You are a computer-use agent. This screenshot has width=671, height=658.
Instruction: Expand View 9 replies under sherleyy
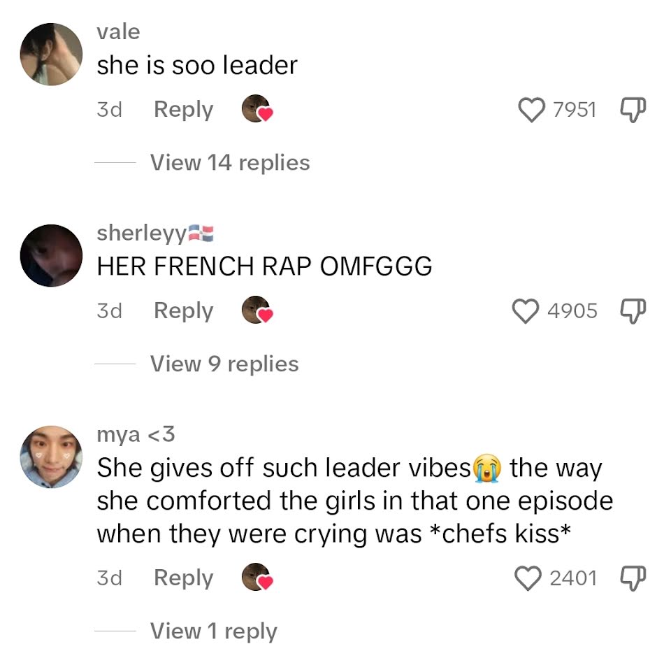(x=224, y=364)
